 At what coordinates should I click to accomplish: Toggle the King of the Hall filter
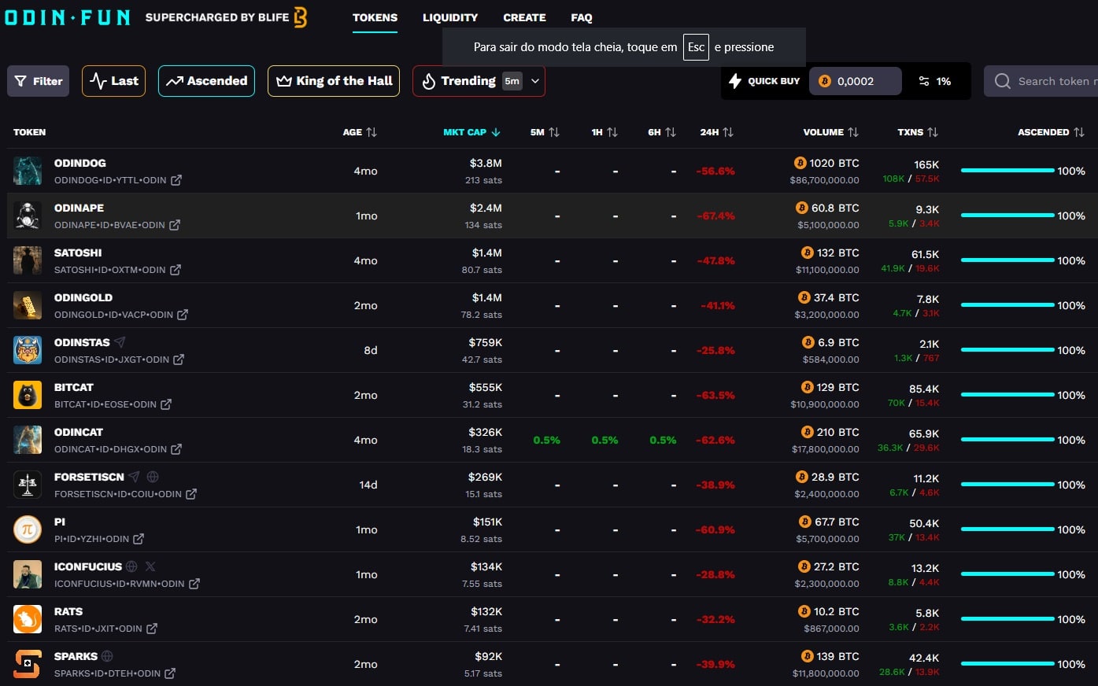334,81
